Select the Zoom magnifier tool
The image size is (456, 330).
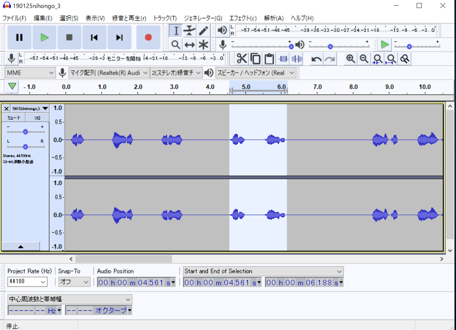(176, 44)
